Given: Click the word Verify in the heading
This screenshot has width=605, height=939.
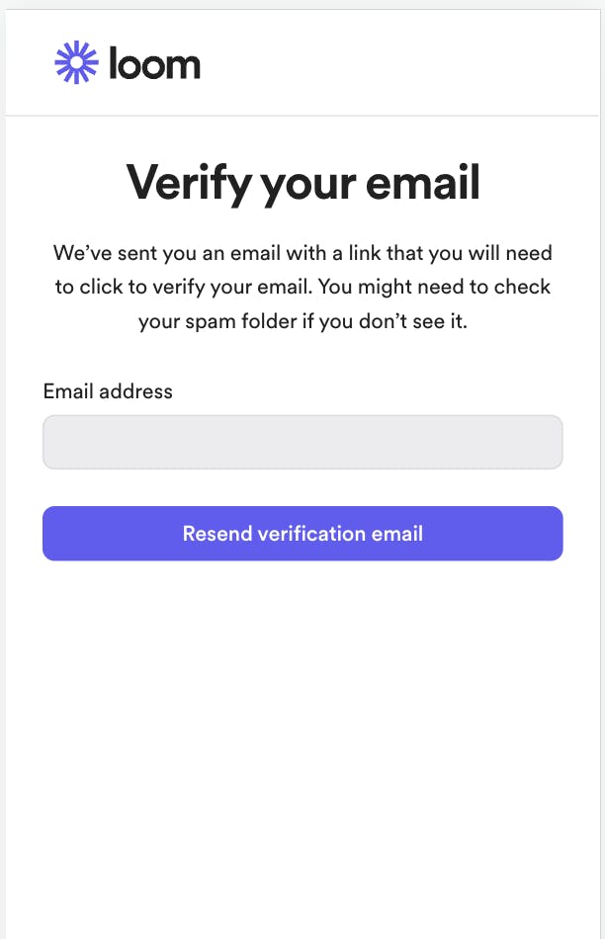Looking at the screenshot, I should 189,184.
